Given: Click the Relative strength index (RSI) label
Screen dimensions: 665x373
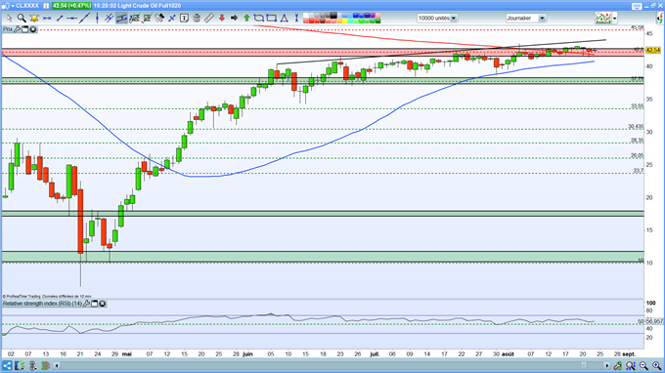Looking at the screenshot, I should pyautogui.click(x=42, y=304).
